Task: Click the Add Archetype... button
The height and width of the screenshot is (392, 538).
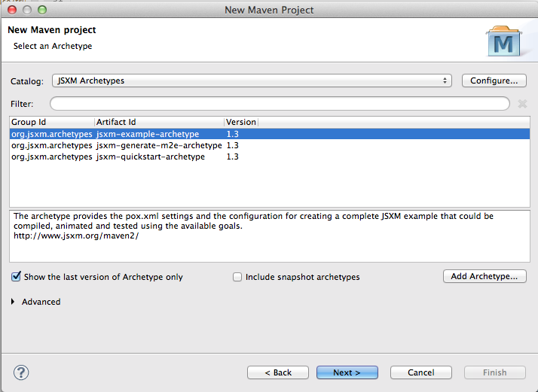Action: point(484,276)
